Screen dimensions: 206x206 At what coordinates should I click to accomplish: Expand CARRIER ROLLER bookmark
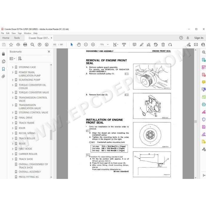[13, 154]
